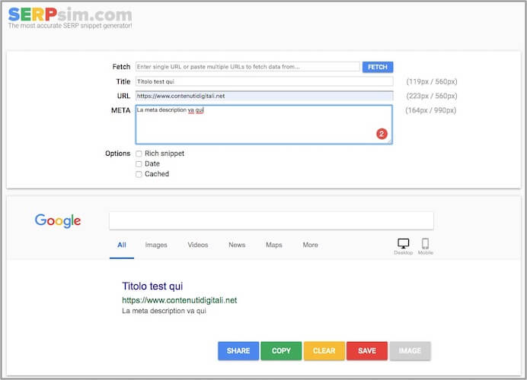
Task: Select the All search tab
Action: coord(122,245)
